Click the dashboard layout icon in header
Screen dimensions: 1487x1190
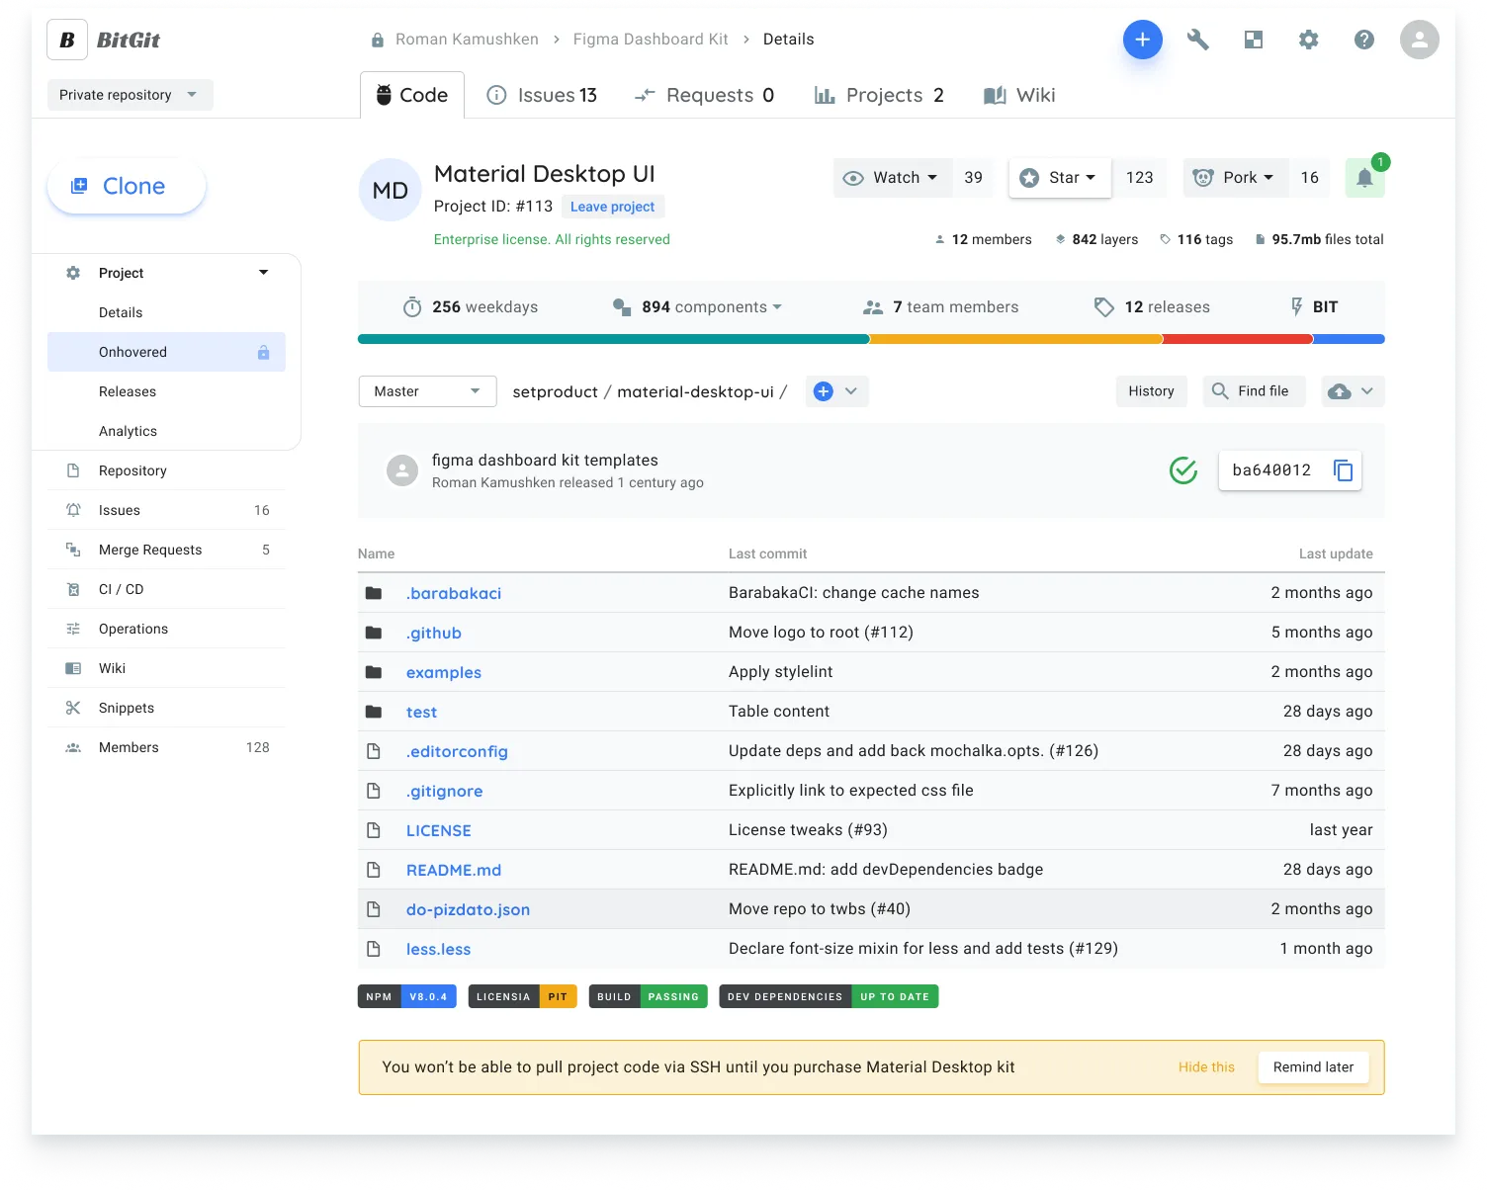1253,40
